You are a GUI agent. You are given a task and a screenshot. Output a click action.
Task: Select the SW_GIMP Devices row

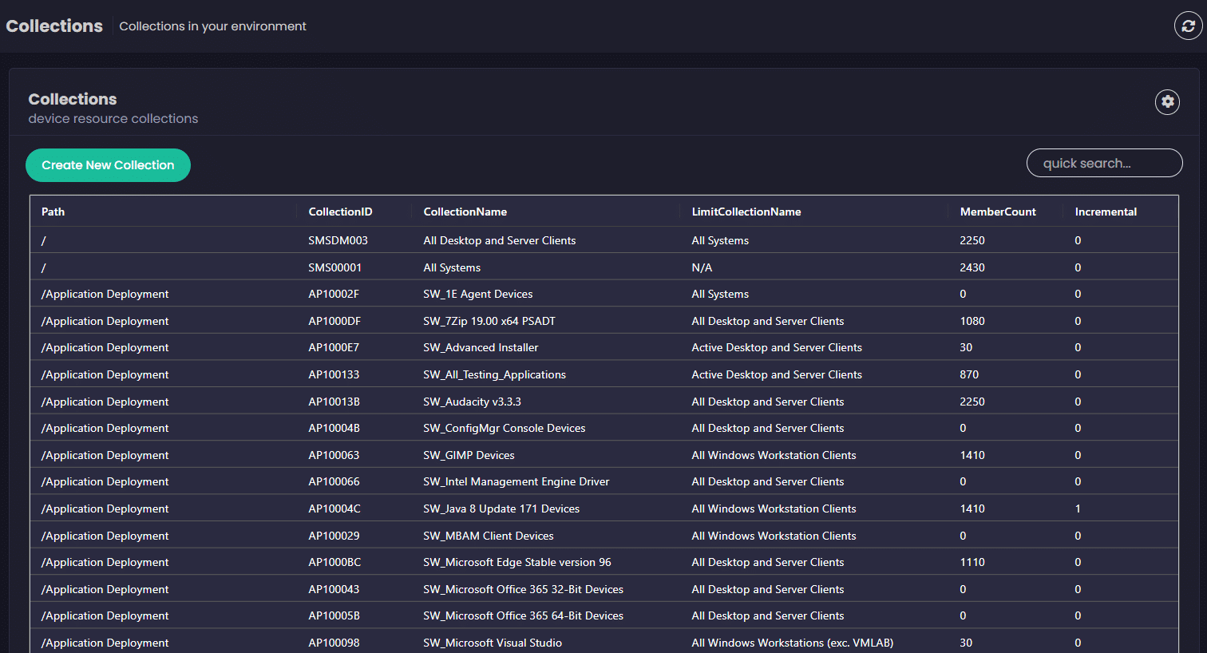(469, 455)
